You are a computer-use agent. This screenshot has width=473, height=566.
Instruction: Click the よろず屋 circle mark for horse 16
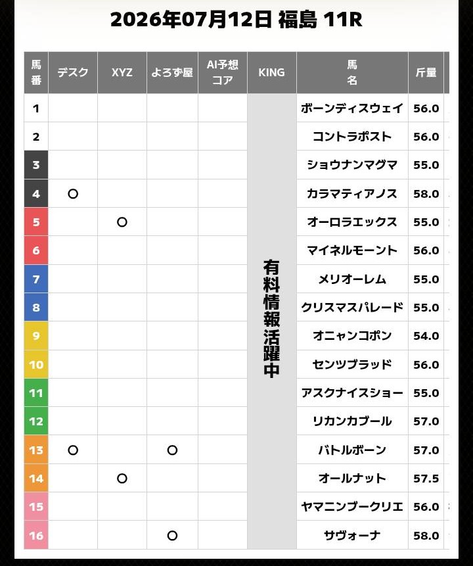(x=172, y=535)
